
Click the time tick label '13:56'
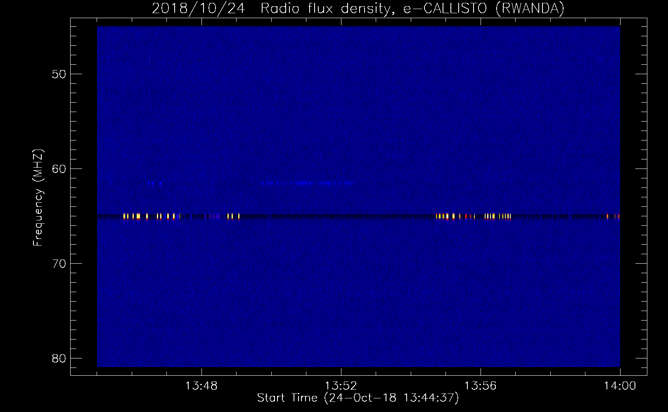(481, 386)
